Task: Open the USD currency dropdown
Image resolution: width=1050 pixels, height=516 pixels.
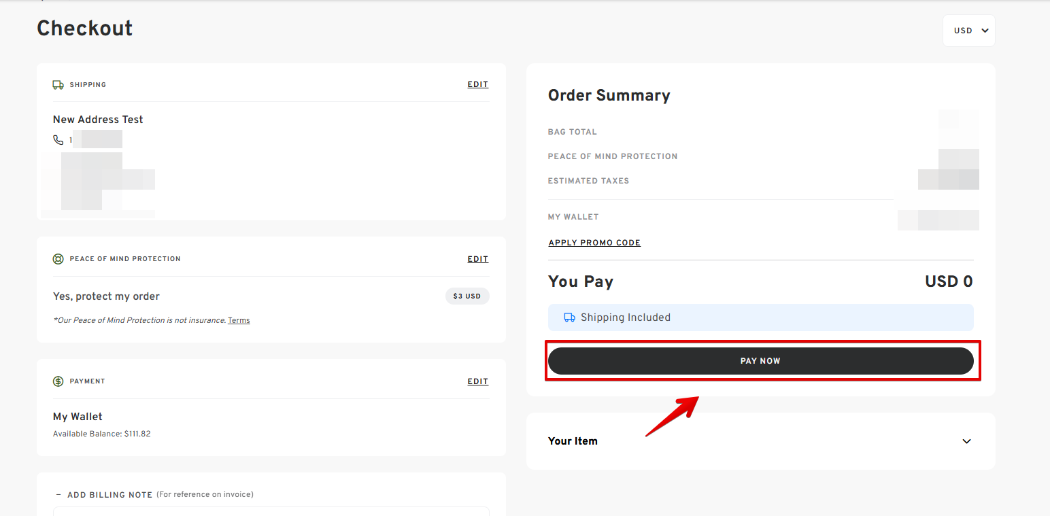Action: coord(969,31)
